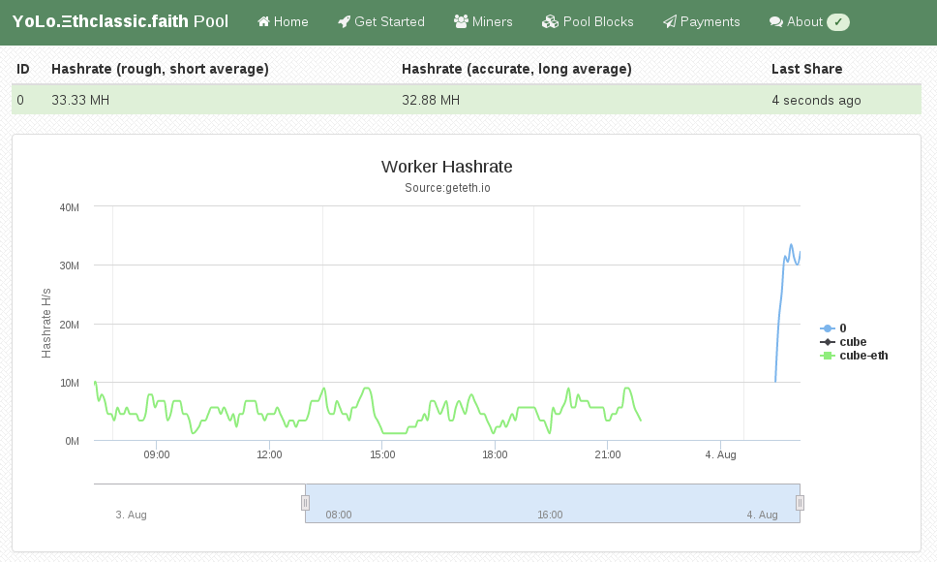Click the left navigator range handle
The height and width of the screenshot is (562, 937).
click(305, 503)
